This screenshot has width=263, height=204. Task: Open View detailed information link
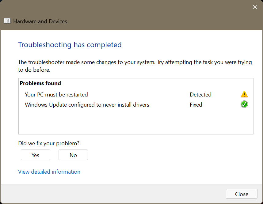(x=49, y=172)
